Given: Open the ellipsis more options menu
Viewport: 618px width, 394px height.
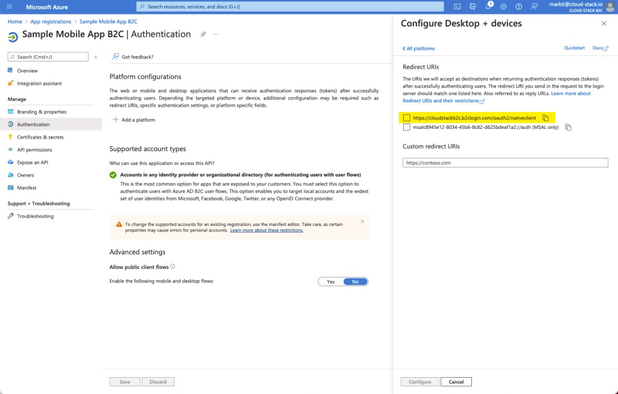Looking at the screenshot, I should point(215,34).
